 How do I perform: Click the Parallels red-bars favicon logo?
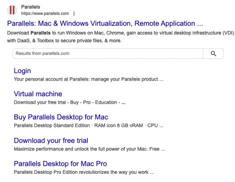[12, 10]
